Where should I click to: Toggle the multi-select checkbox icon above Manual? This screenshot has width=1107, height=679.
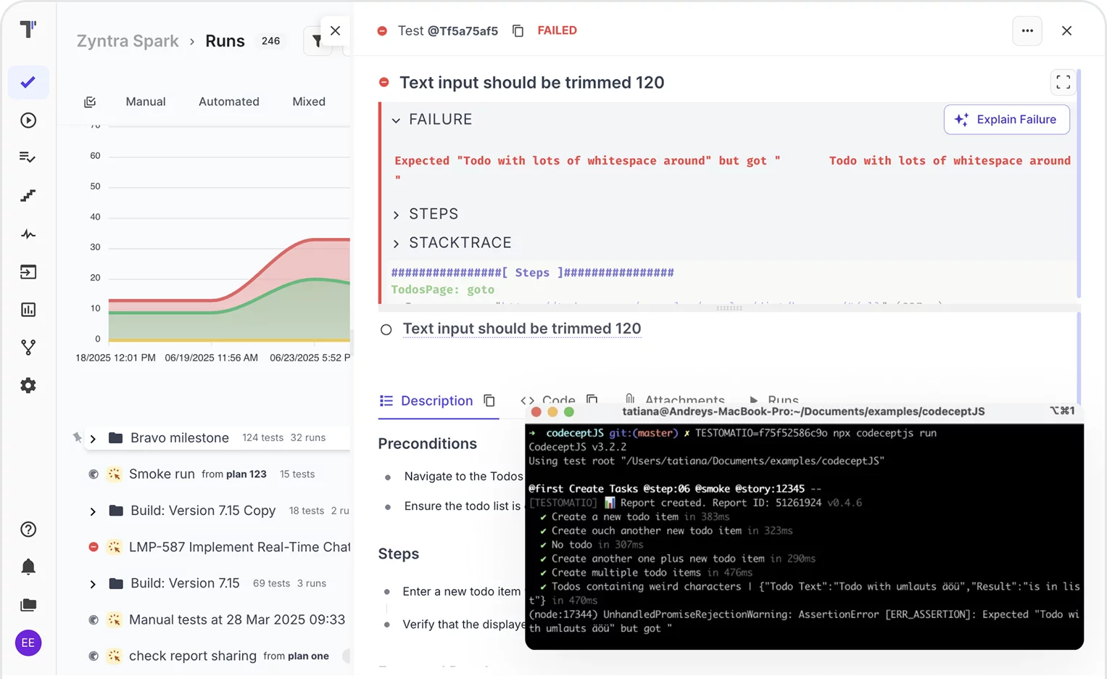90,102
